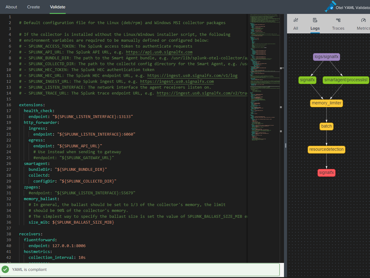The height and width of the screenshot is (278, 370).
Task: Click the 'Use instead when sending to gateway' comment
Action: tap(77, 152)
